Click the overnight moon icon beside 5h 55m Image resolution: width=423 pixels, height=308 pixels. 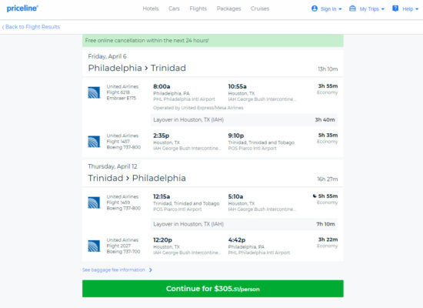coord(315,196)
